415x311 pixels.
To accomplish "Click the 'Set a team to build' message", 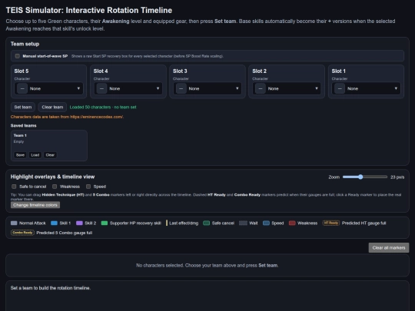I will tap(51, 288).
